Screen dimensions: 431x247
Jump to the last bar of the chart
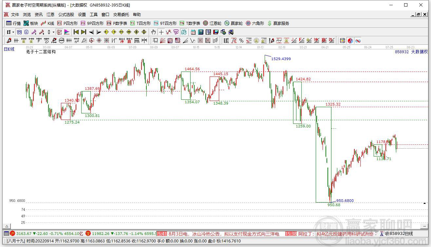pos(84,32)
